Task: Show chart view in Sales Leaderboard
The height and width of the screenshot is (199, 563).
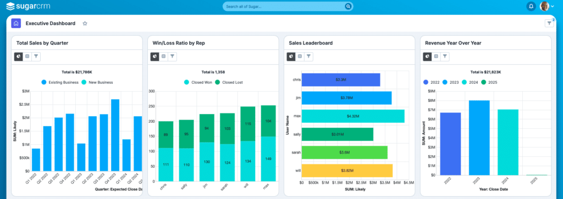Action: (291, 56)
